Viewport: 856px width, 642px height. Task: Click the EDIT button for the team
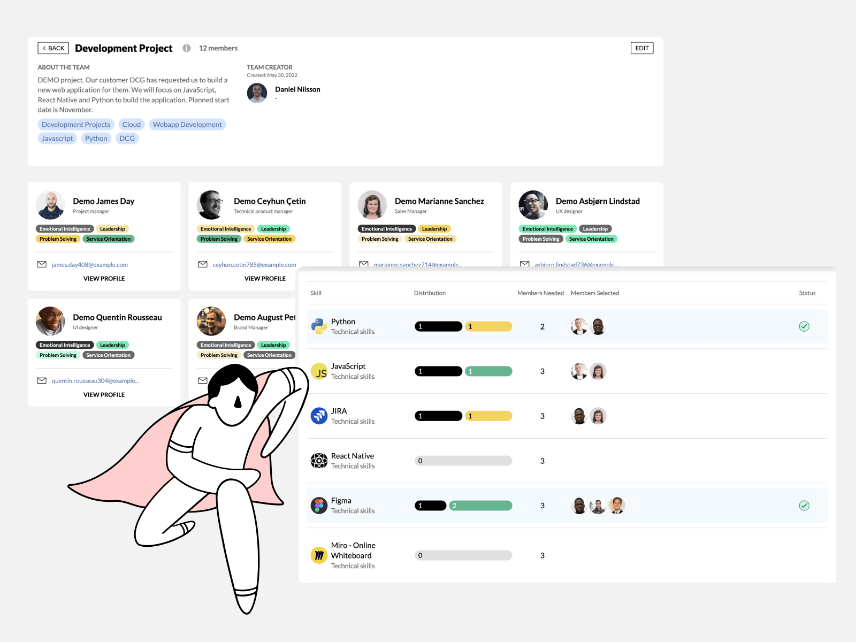coord(642,48)
